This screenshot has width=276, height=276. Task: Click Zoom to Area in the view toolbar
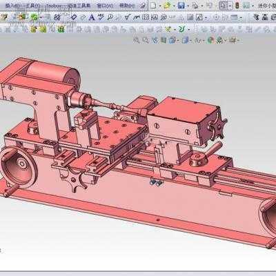[146, 40]
